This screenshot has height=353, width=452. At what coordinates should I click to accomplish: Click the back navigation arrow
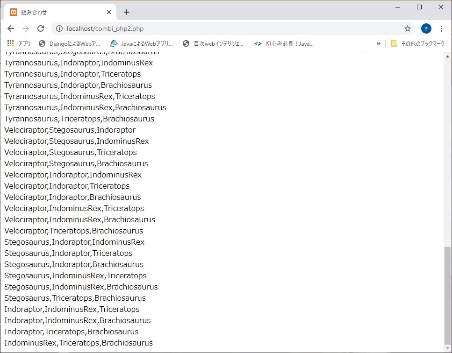point(11,28)
